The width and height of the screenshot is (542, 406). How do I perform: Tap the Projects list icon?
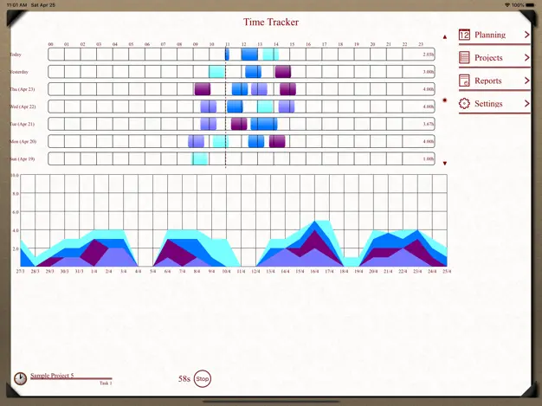tap(464, 57)
